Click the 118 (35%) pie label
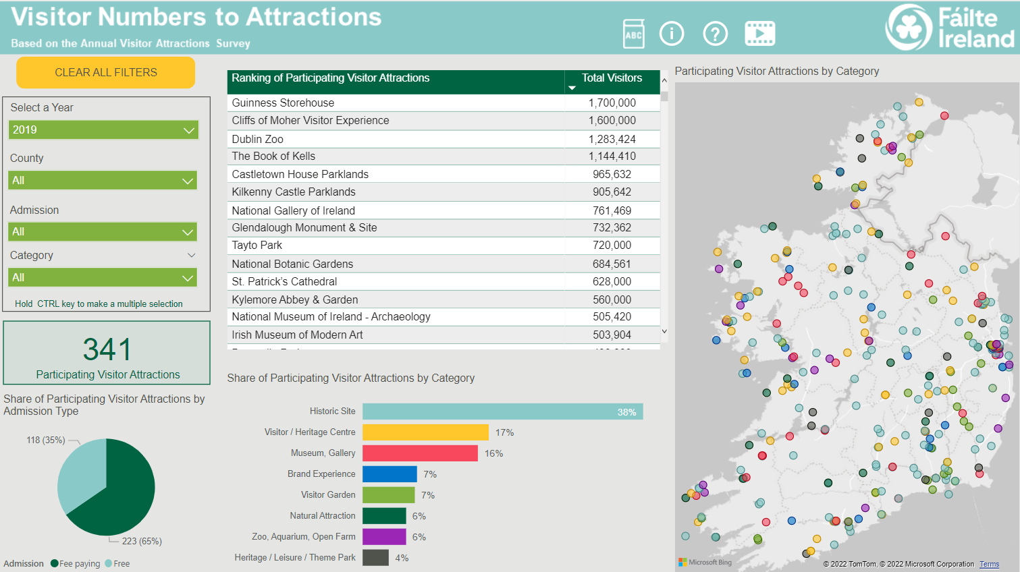1020x572 pixels. pos(46,440)
